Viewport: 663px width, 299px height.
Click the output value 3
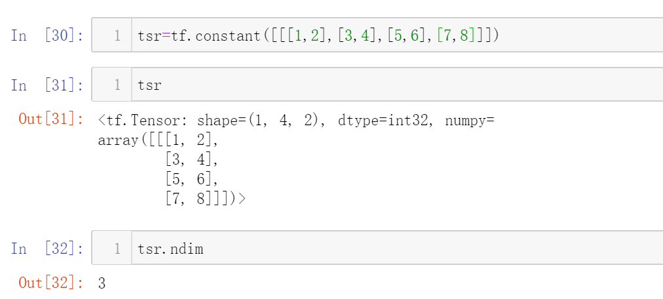[x=102, y=283]
